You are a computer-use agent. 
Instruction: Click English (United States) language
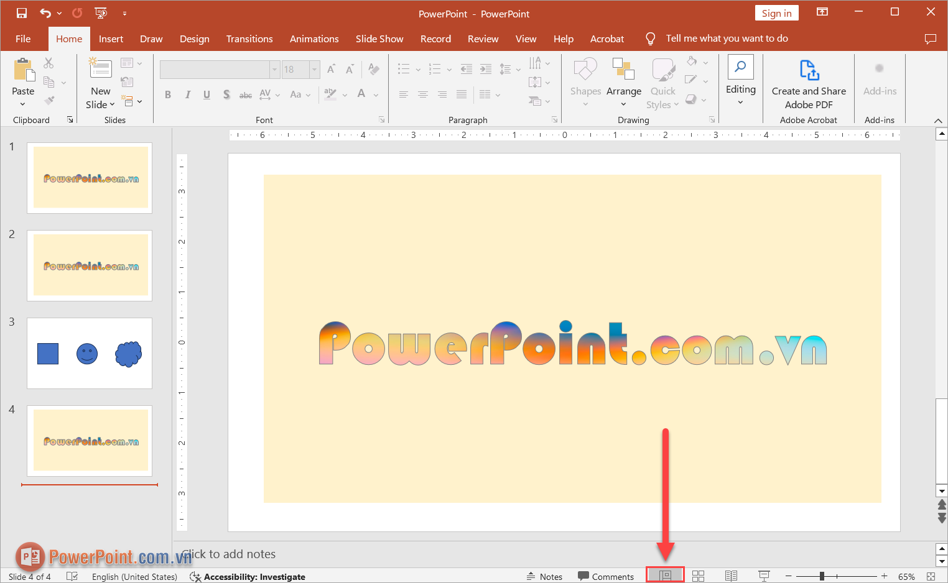pos(134,577)
